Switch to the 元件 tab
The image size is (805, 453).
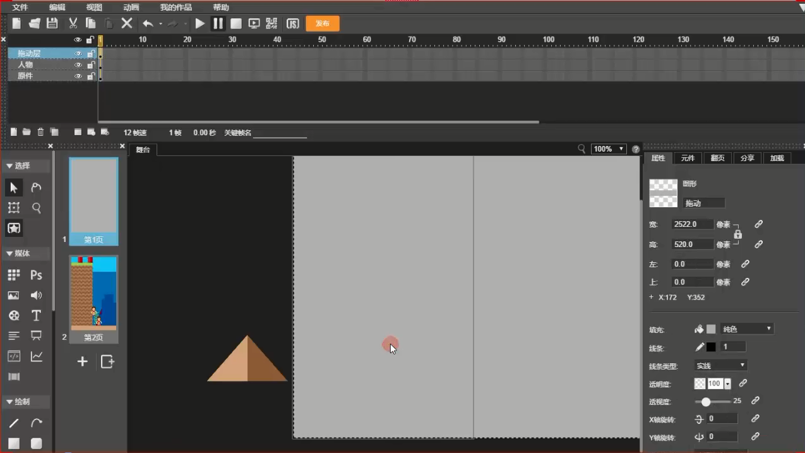(688, 158)
